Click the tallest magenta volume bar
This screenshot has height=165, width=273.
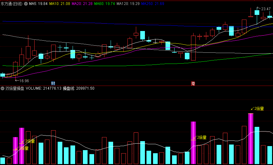coord(251,139)
